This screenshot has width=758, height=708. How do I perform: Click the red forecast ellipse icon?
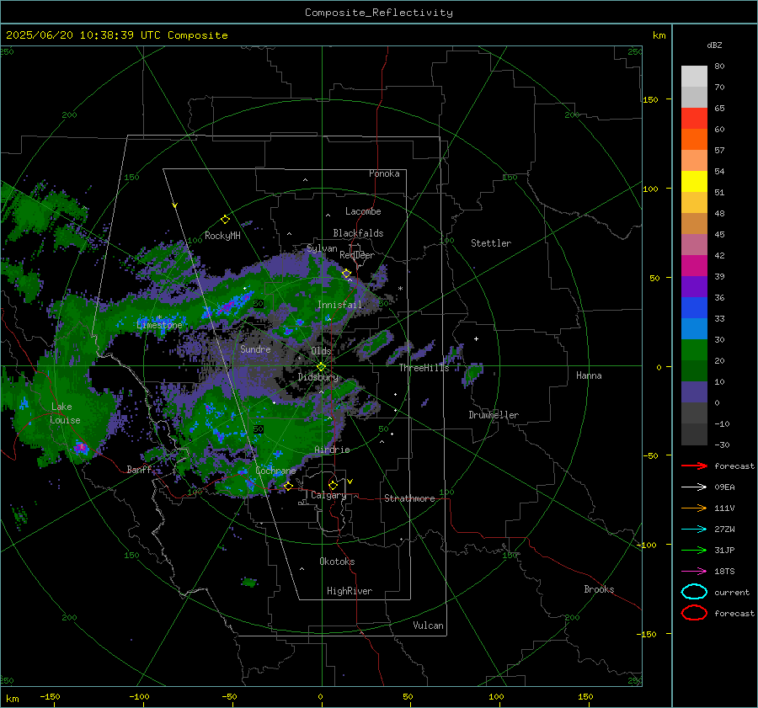(694, 613)
